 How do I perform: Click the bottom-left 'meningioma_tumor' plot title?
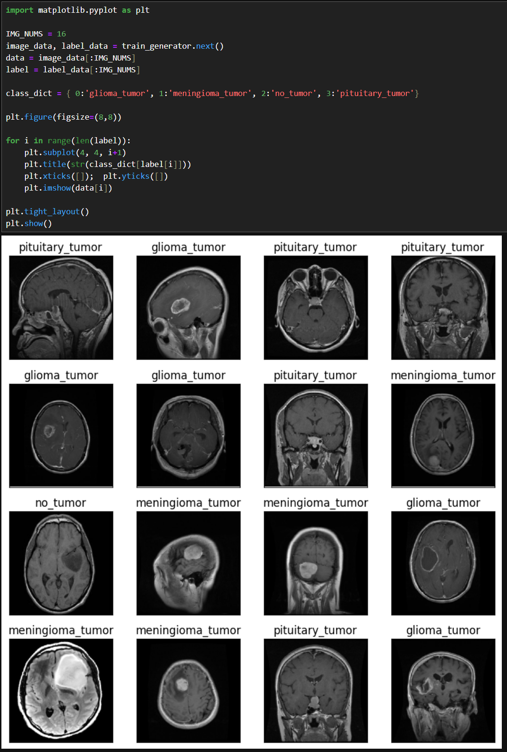61,630
